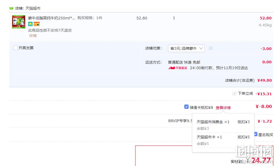Click the red 天猫直送 logo

tap(178, 68)
